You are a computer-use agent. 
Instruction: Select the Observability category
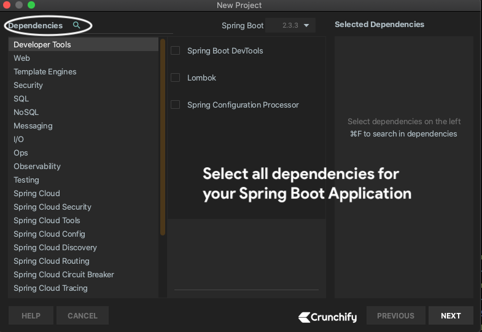(37, 166)
